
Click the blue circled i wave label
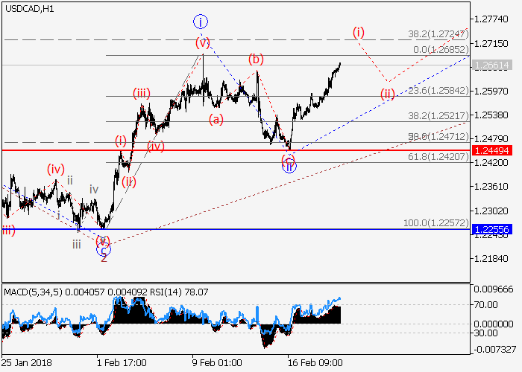click(x=201, y=22)
